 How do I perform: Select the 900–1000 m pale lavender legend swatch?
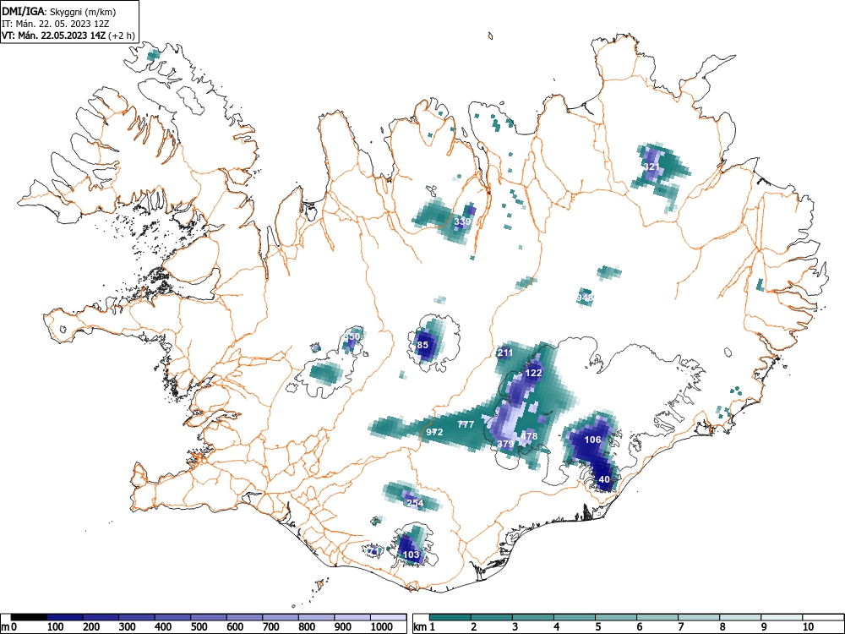point(352,617)
